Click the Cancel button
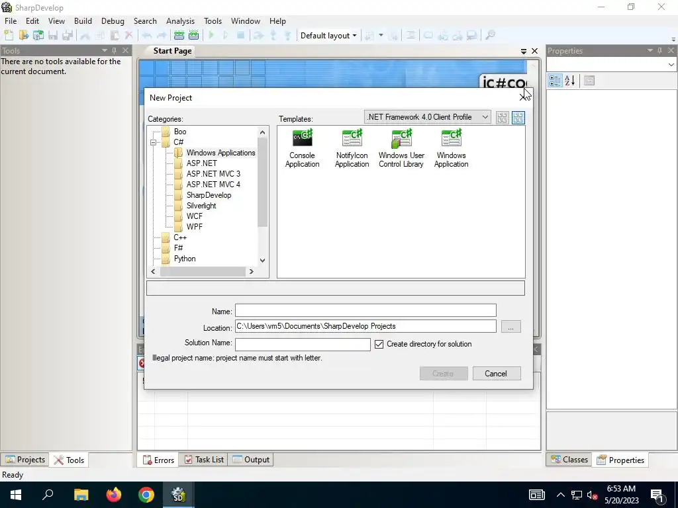This screenshot has height=508, width=678. point(497,374)
